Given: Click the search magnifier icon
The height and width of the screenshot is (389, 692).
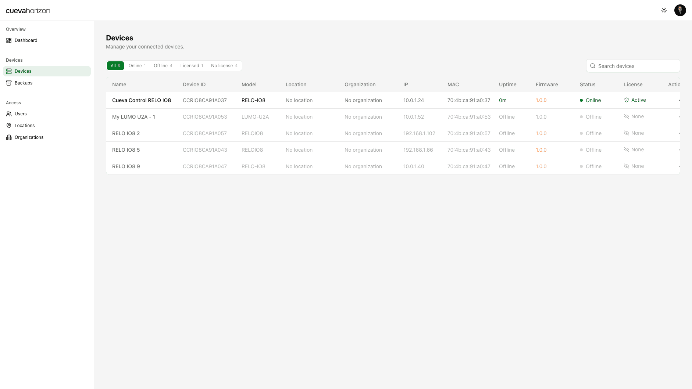Looking at the screenshot, I should [593, 66].
